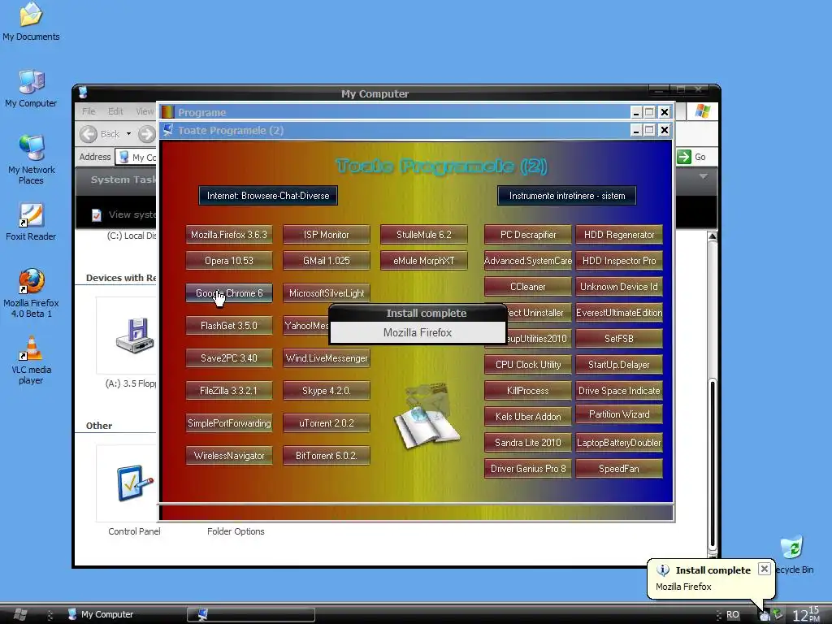Open the Recycle Bin icon

point(791,547)
